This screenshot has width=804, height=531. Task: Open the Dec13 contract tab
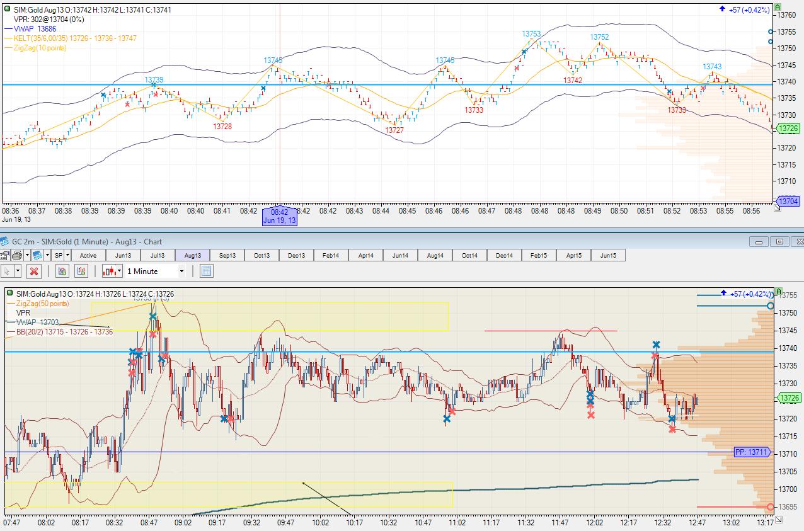coord(296,255)
